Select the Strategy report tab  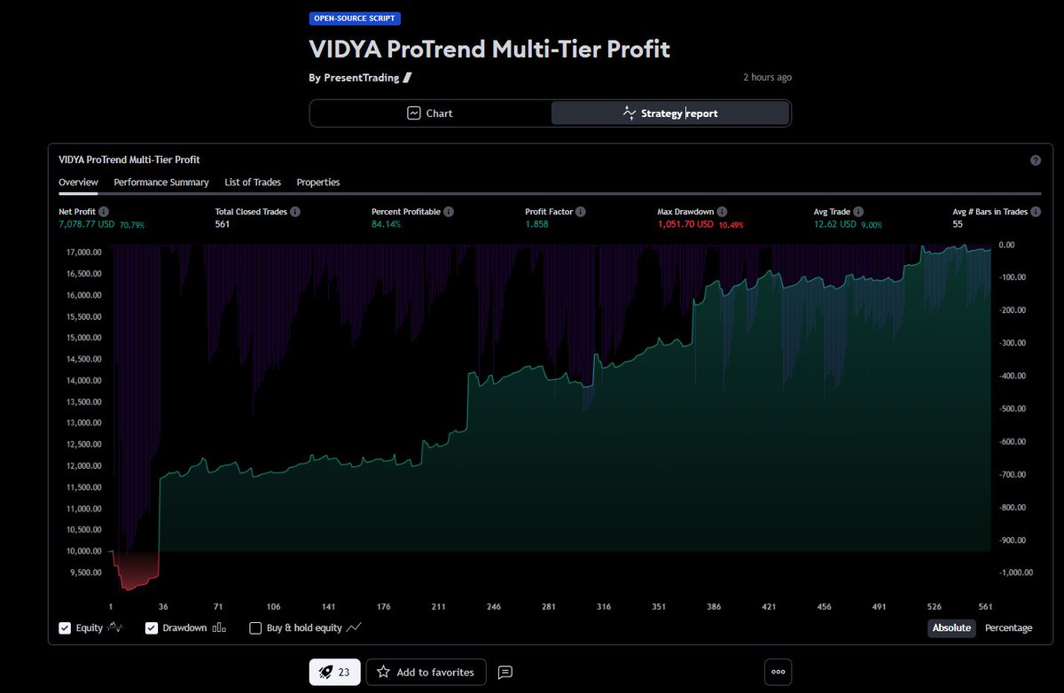pos(669,113)
